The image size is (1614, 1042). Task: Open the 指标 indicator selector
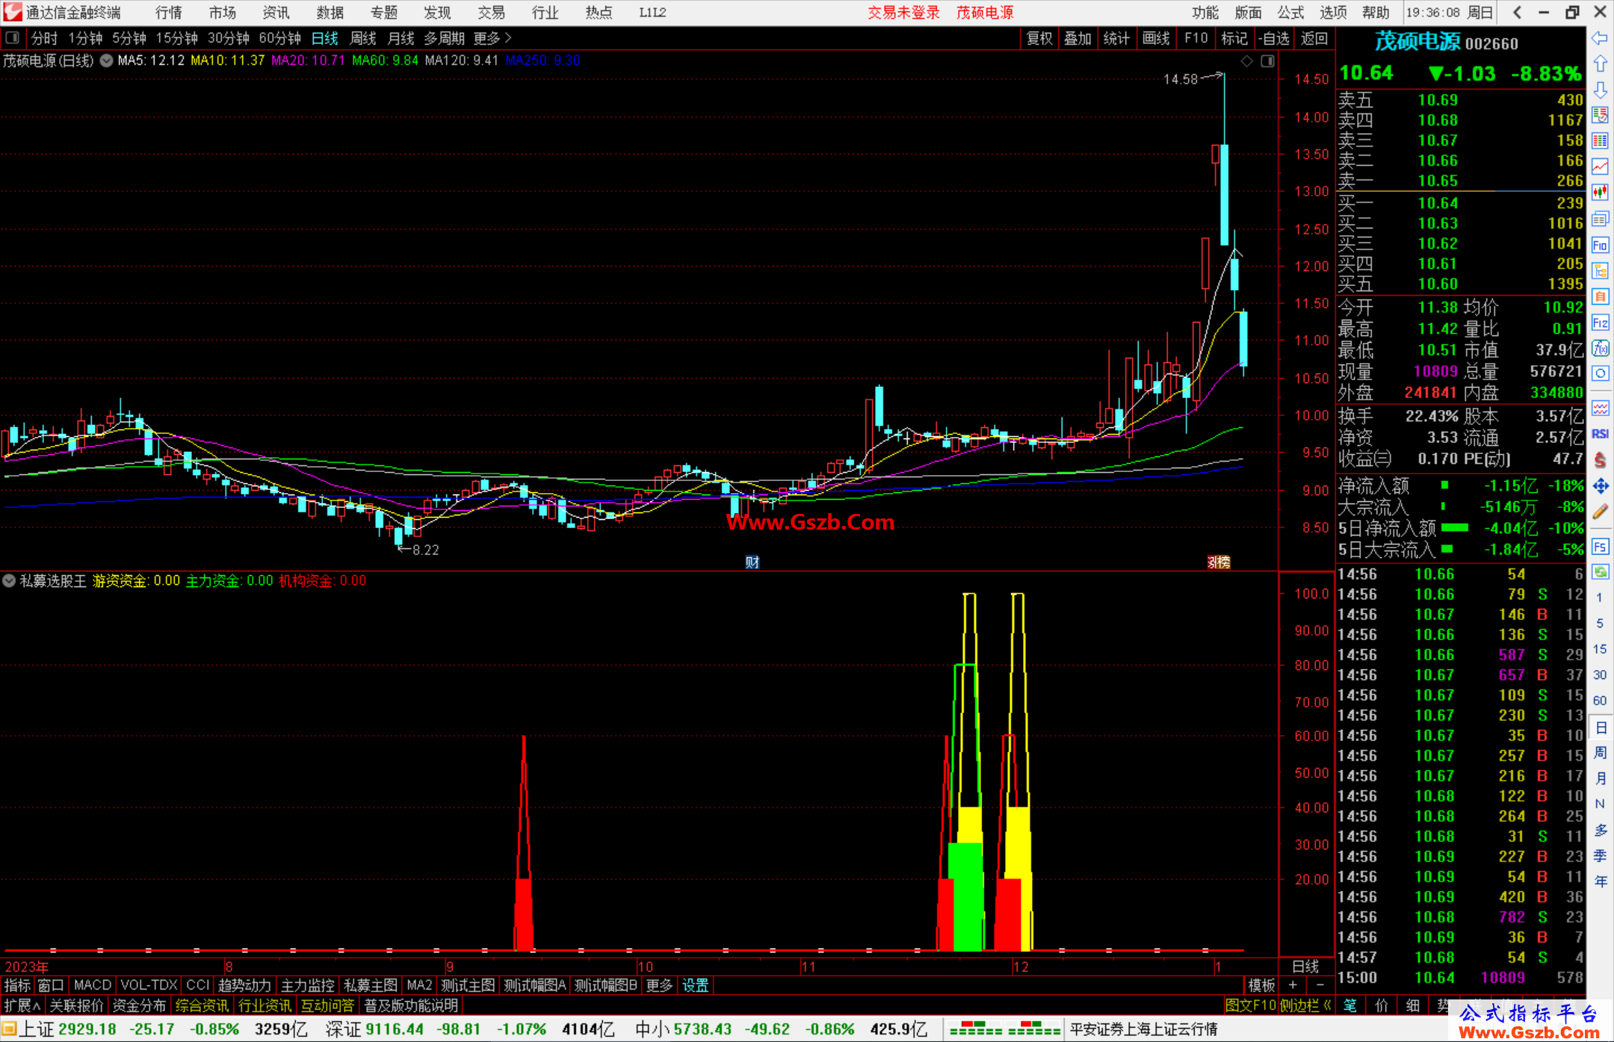tap(18, 985)
